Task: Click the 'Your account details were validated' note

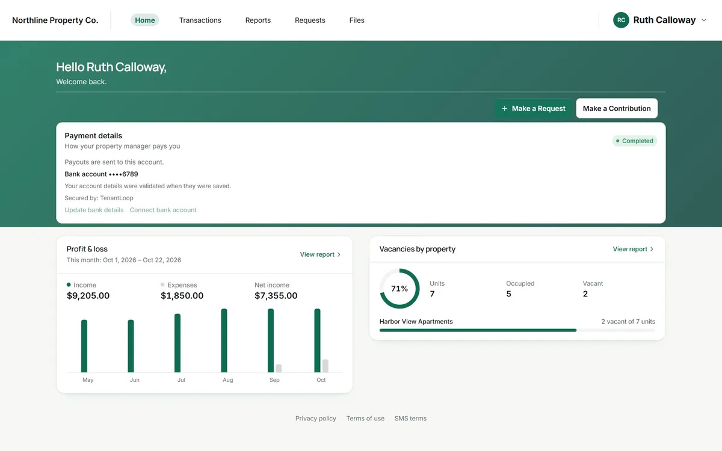Action: click(x=148, y=186)
